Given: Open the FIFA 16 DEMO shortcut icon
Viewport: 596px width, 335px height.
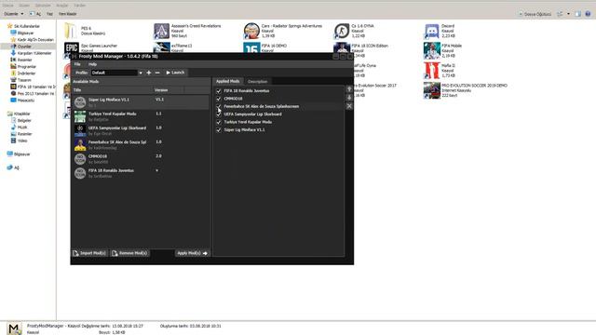Looking at the screenshot, I should [251, 47].
